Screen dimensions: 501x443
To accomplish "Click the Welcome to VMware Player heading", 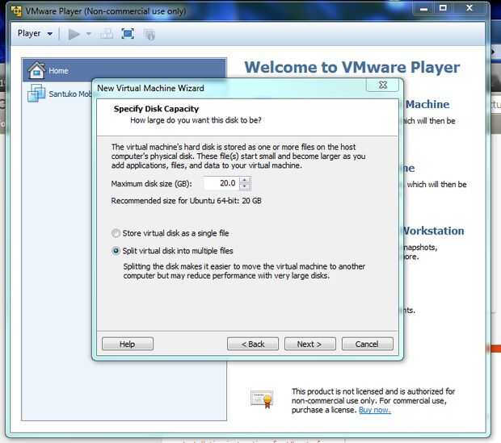I will pyautogui.click(x=352, y=67).
